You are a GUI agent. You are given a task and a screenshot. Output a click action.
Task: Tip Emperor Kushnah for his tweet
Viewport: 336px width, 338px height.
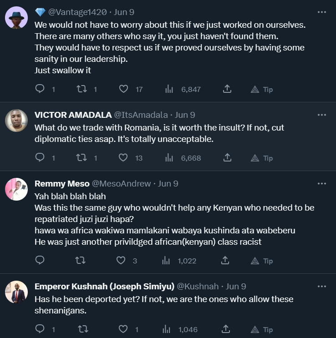262,329
